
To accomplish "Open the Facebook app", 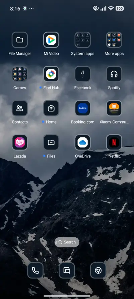I will point(82,74).
